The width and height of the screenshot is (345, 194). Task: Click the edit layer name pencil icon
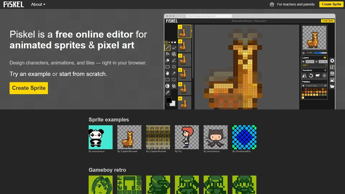[316, 62]
